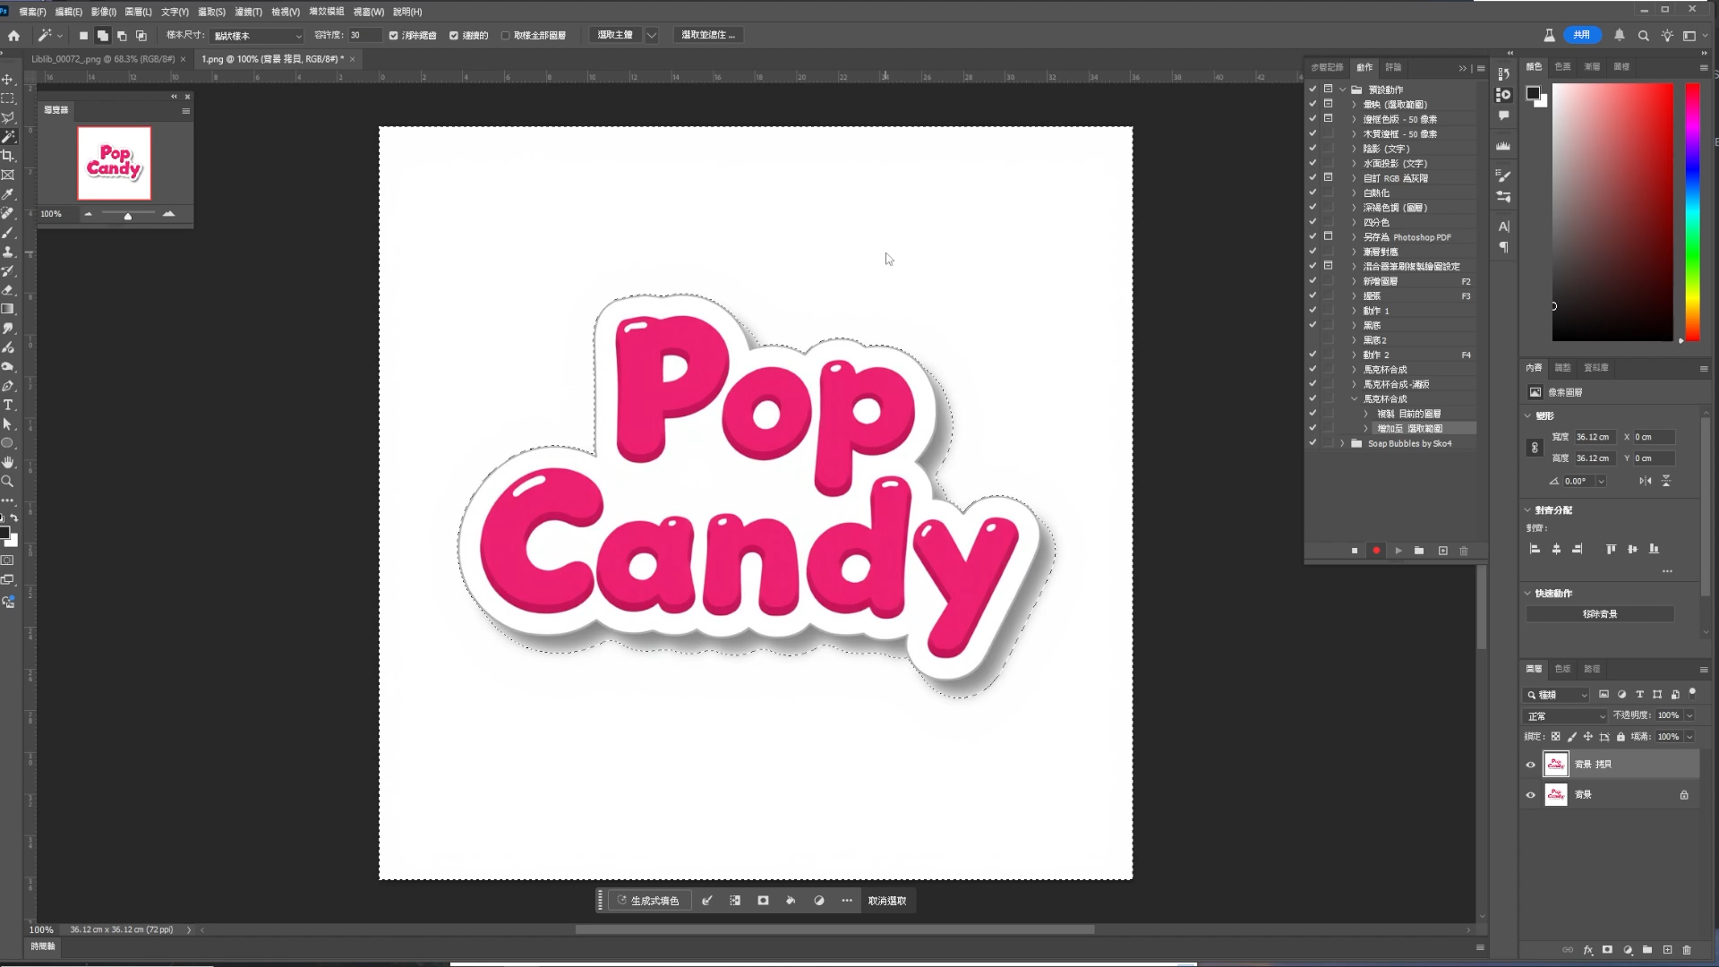1719x967 pixels.
Task: Open the 選取主體 dropdown arrow
Action: tap(652, 35)
